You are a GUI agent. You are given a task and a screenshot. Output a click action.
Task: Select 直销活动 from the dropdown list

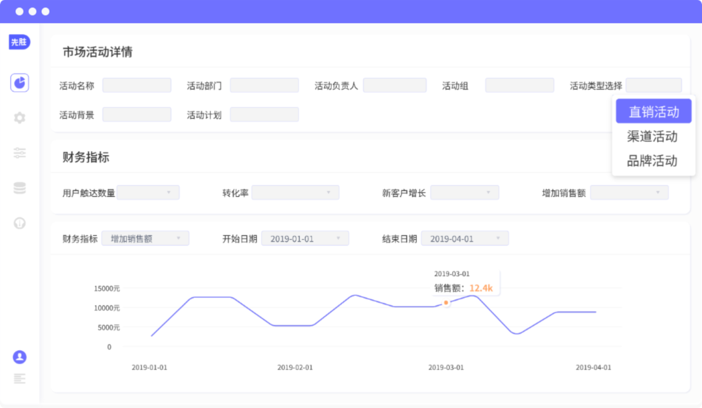pos(653,112)
